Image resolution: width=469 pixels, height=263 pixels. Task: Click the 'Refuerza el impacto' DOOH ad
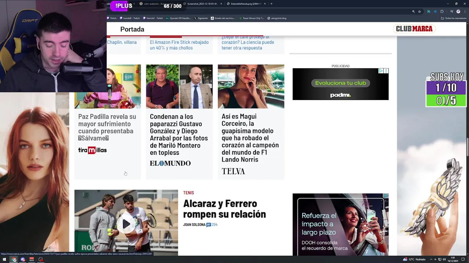[340, 225]
